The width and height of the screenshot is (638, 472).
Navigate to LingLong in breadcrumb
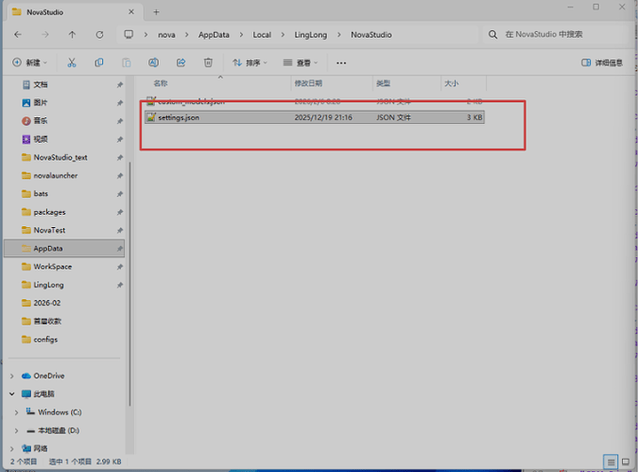click(310, 35)
